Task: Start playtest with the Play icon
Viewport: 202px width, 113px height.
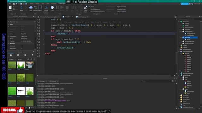Action: point(52,8)
